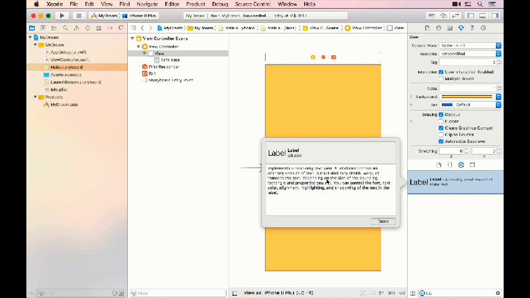The height and width of the screenshot is (298, 530).
Task: Select the Label item in Object library
Action: 456,183
